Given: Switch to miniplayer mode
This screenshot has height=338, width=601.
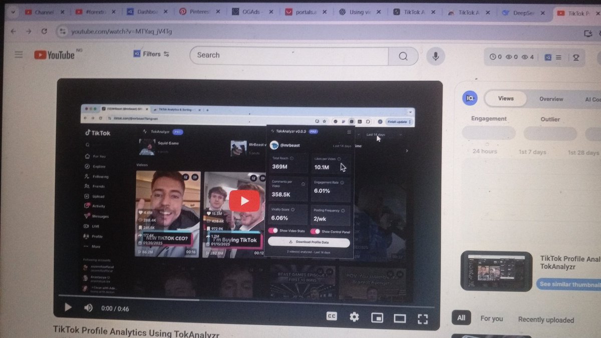Looking at the screenshot, I should tap(377, 317).
